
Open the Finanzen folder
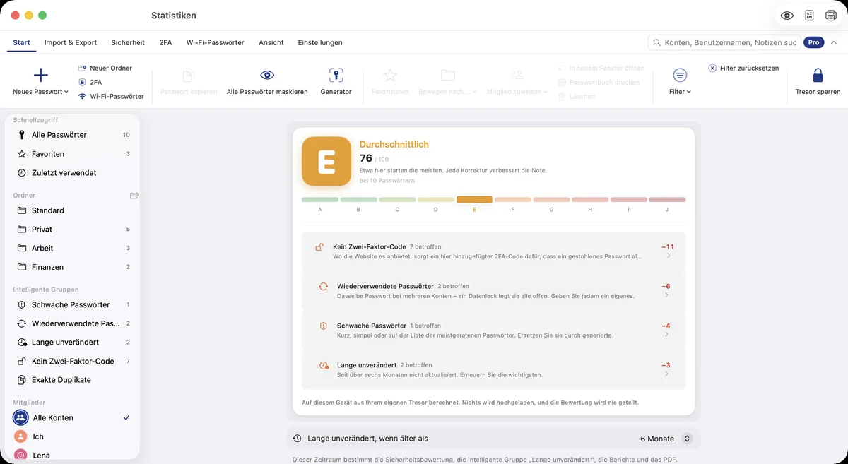73,267
